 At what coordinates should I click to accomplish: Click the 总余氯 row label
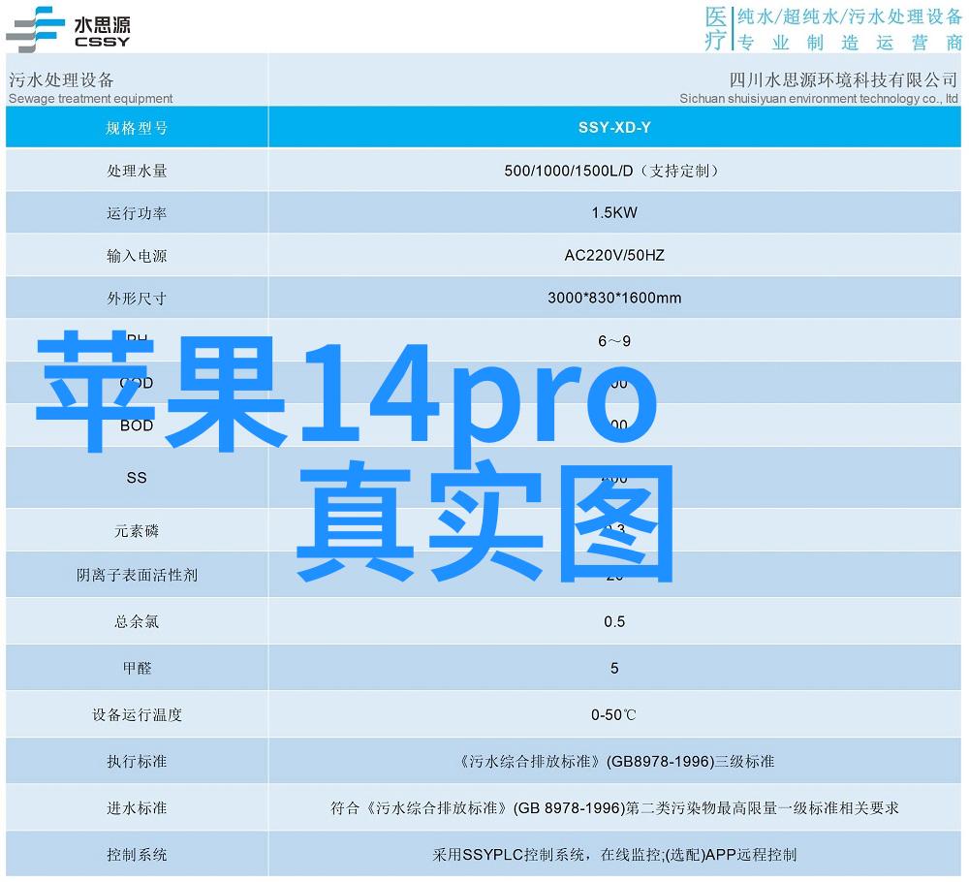[x=137, y=621]
